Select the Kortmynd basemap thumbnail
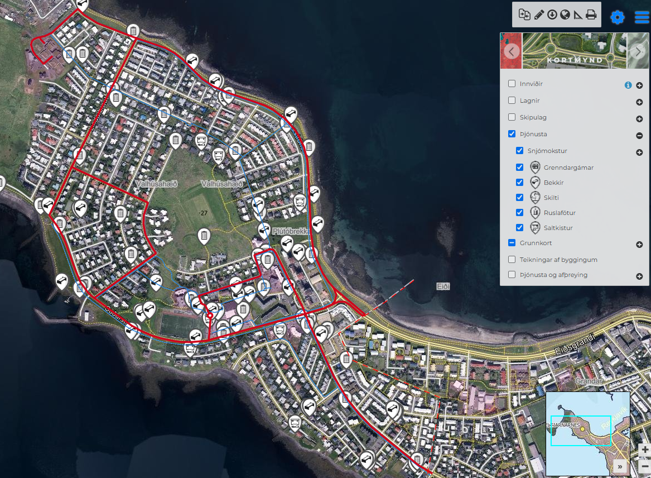Screen dimensions: 651x478 (x=574, y=51)
